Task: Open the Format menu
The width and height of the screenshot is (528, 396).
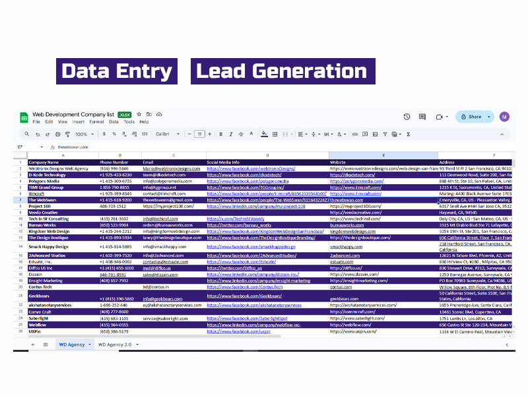Action: [96, 122]
